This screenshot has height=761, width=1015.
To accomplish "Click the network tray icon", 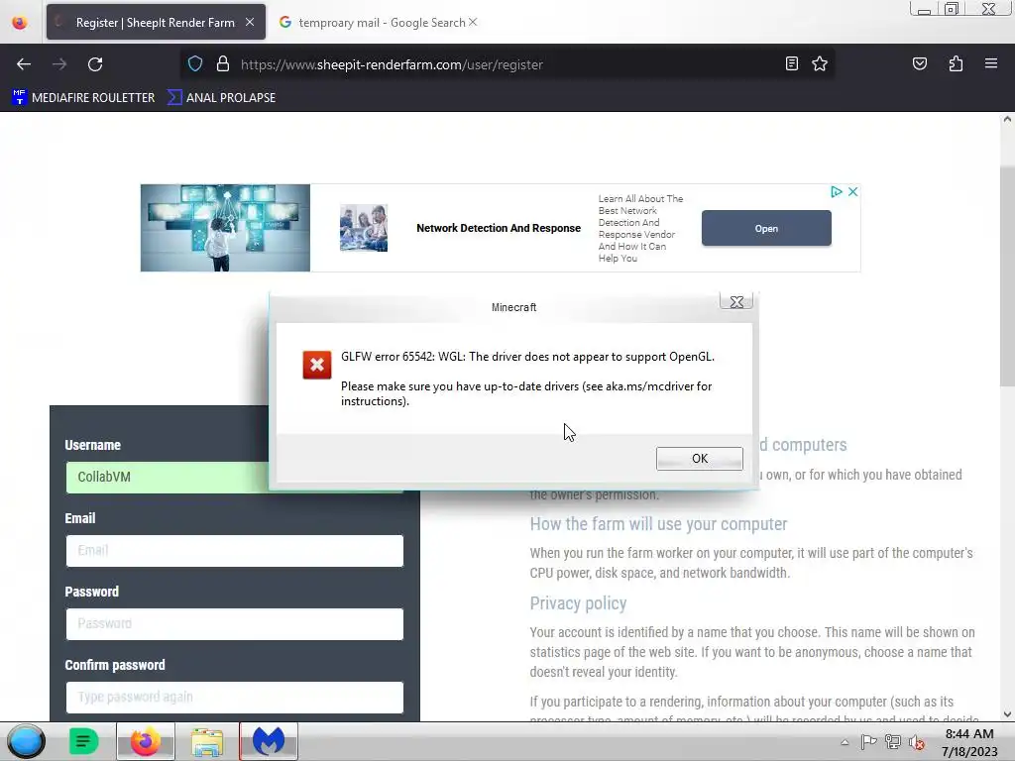I will click(x=893, y=741).
